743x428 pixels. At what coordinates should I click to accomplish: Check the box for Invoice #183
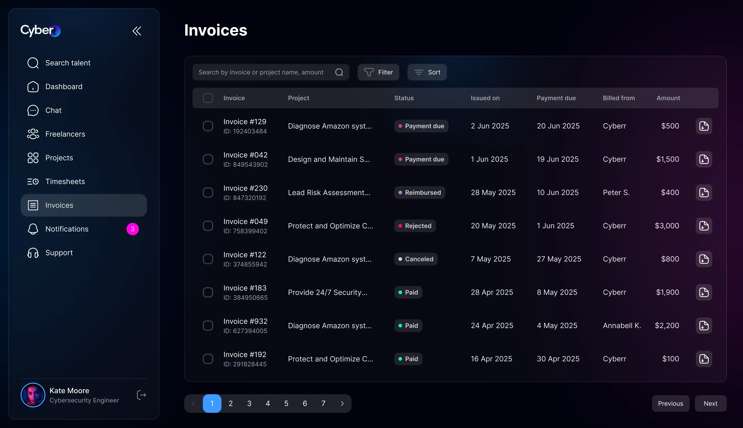click(208, 292)
